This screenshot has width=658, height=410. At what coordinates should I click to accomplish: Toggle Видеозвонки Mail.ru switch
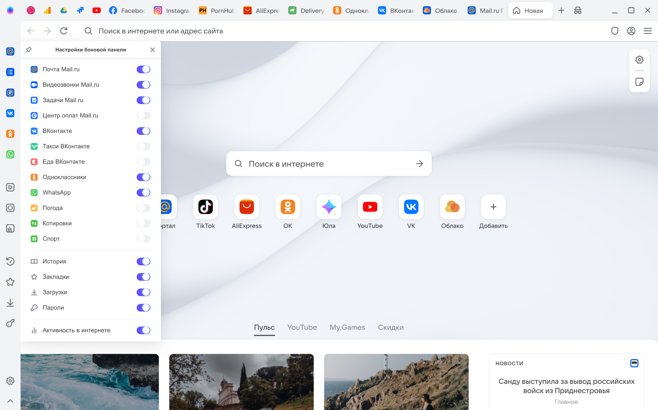pyautogui.click(x=143, y=85)
